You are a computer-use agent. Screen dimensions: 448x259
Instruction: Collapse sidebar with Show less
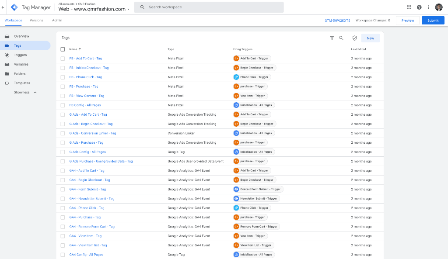[x=25, y=93]
